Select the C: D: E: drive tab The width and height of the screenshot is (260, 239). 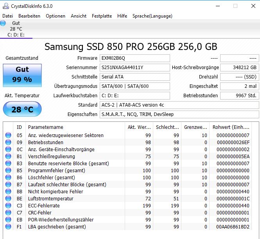pos(16,29)
